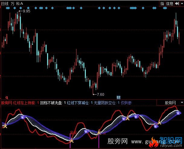This screenshot has width=184, height=149.
Task: Click the star marker on the first magenta line
Action: 72,140
